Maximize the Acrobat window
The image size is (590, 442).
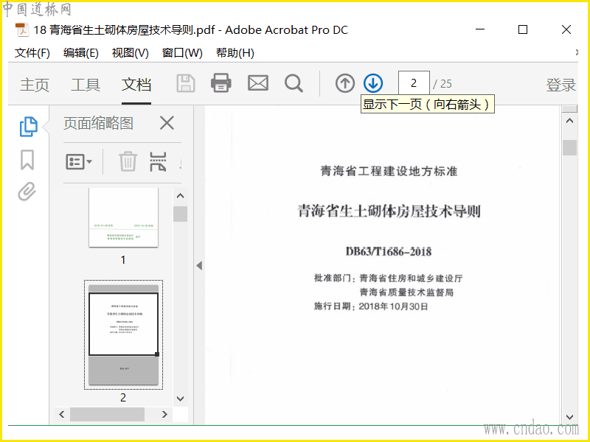click(x=523, y=29)
